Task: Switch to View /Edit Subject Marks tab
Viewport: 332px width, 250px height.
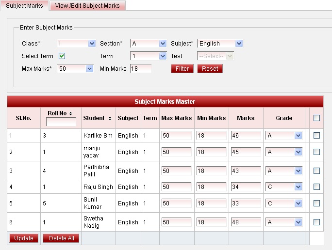Action: [87, 6]
